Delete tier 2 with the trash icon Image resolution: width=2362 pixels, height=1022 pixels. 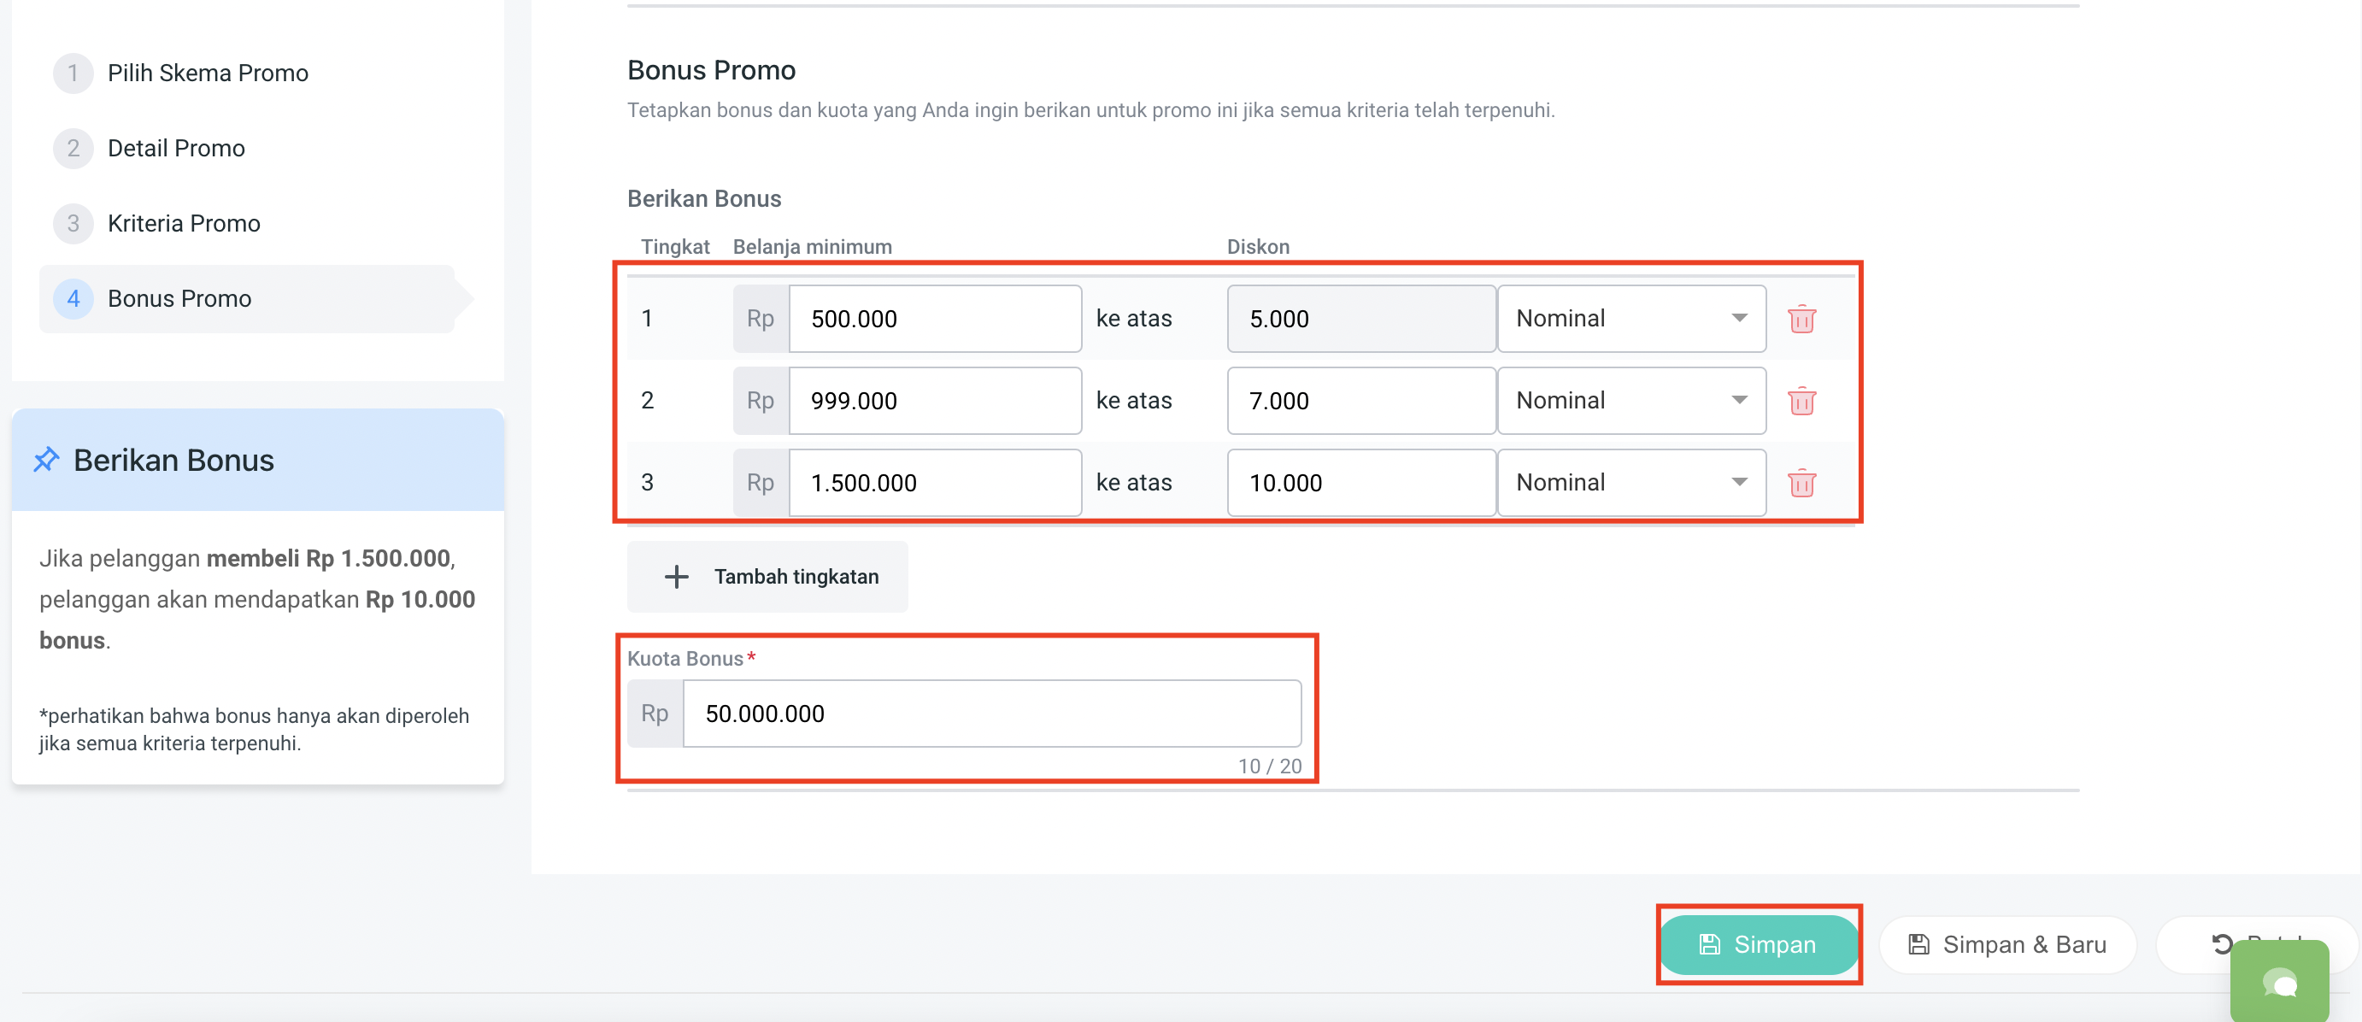[x=1801, y=401]
